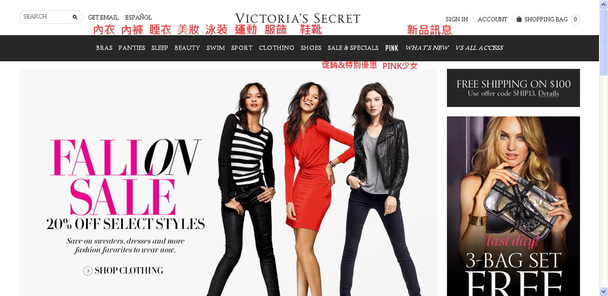Click the free shipping Details link

[x=548, y=93]
